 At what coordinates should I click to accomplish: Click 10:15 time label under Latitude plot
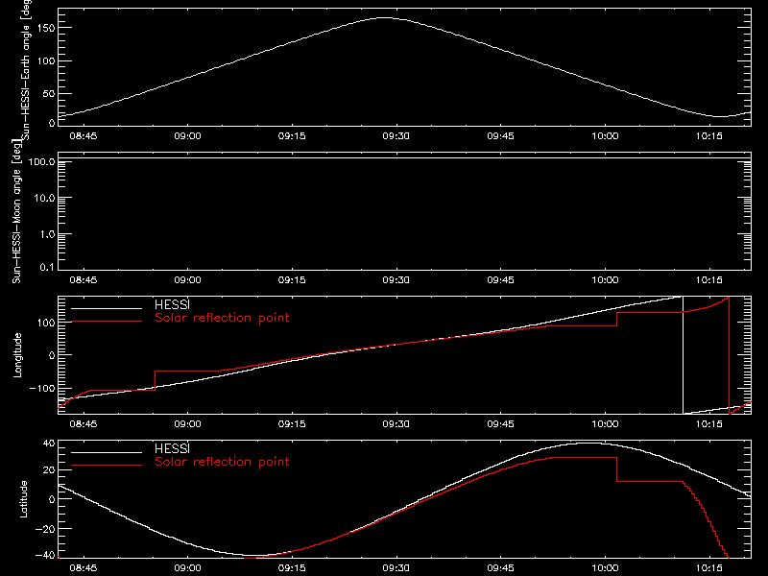708,567
